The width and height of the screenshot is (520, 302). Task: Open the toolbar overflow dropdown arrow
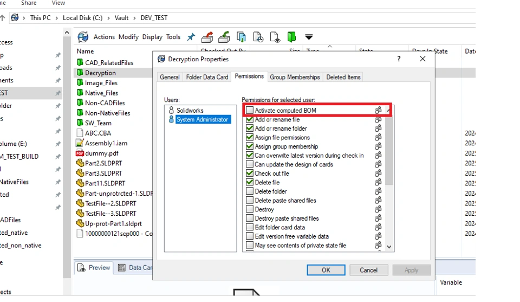click(x=309, y=37)
